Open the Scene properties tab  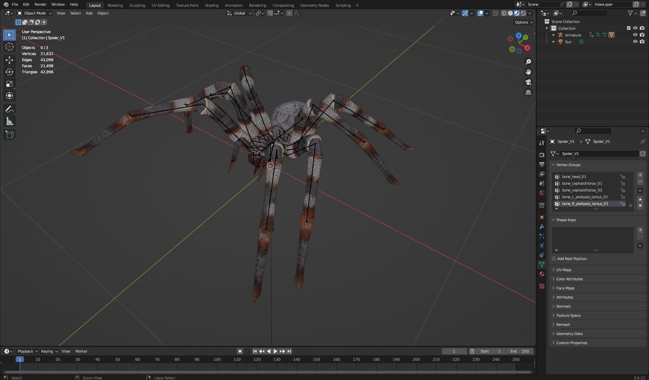point(542,183)
